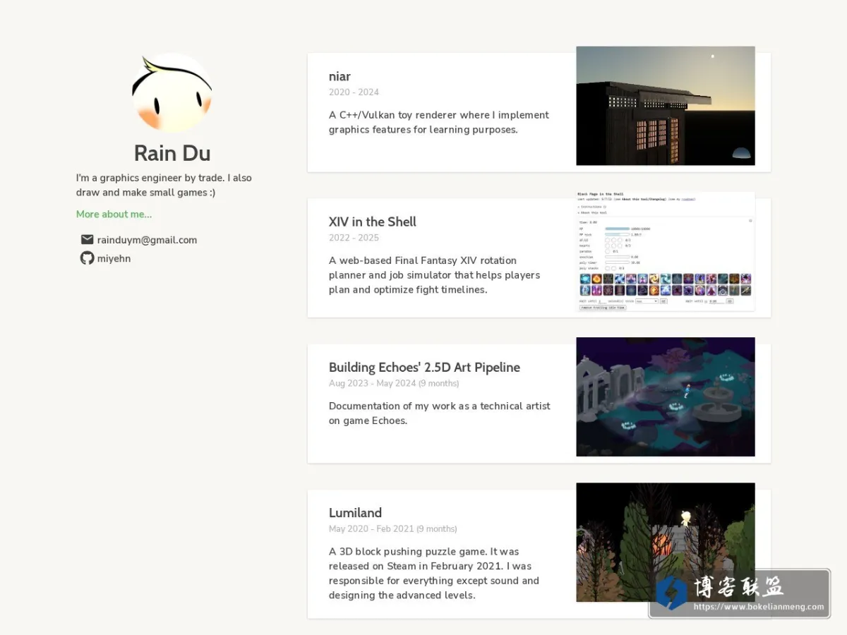
Task: Click 'Documentation of my work' description text
Action: (440, 413)
